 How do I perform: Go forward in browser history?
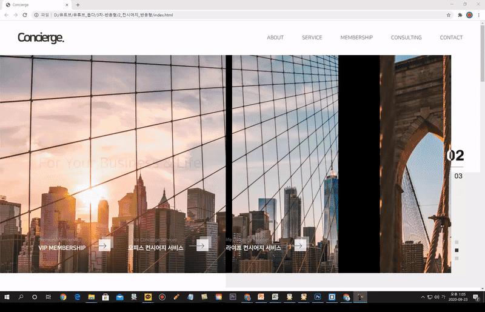tap(16, 15)
